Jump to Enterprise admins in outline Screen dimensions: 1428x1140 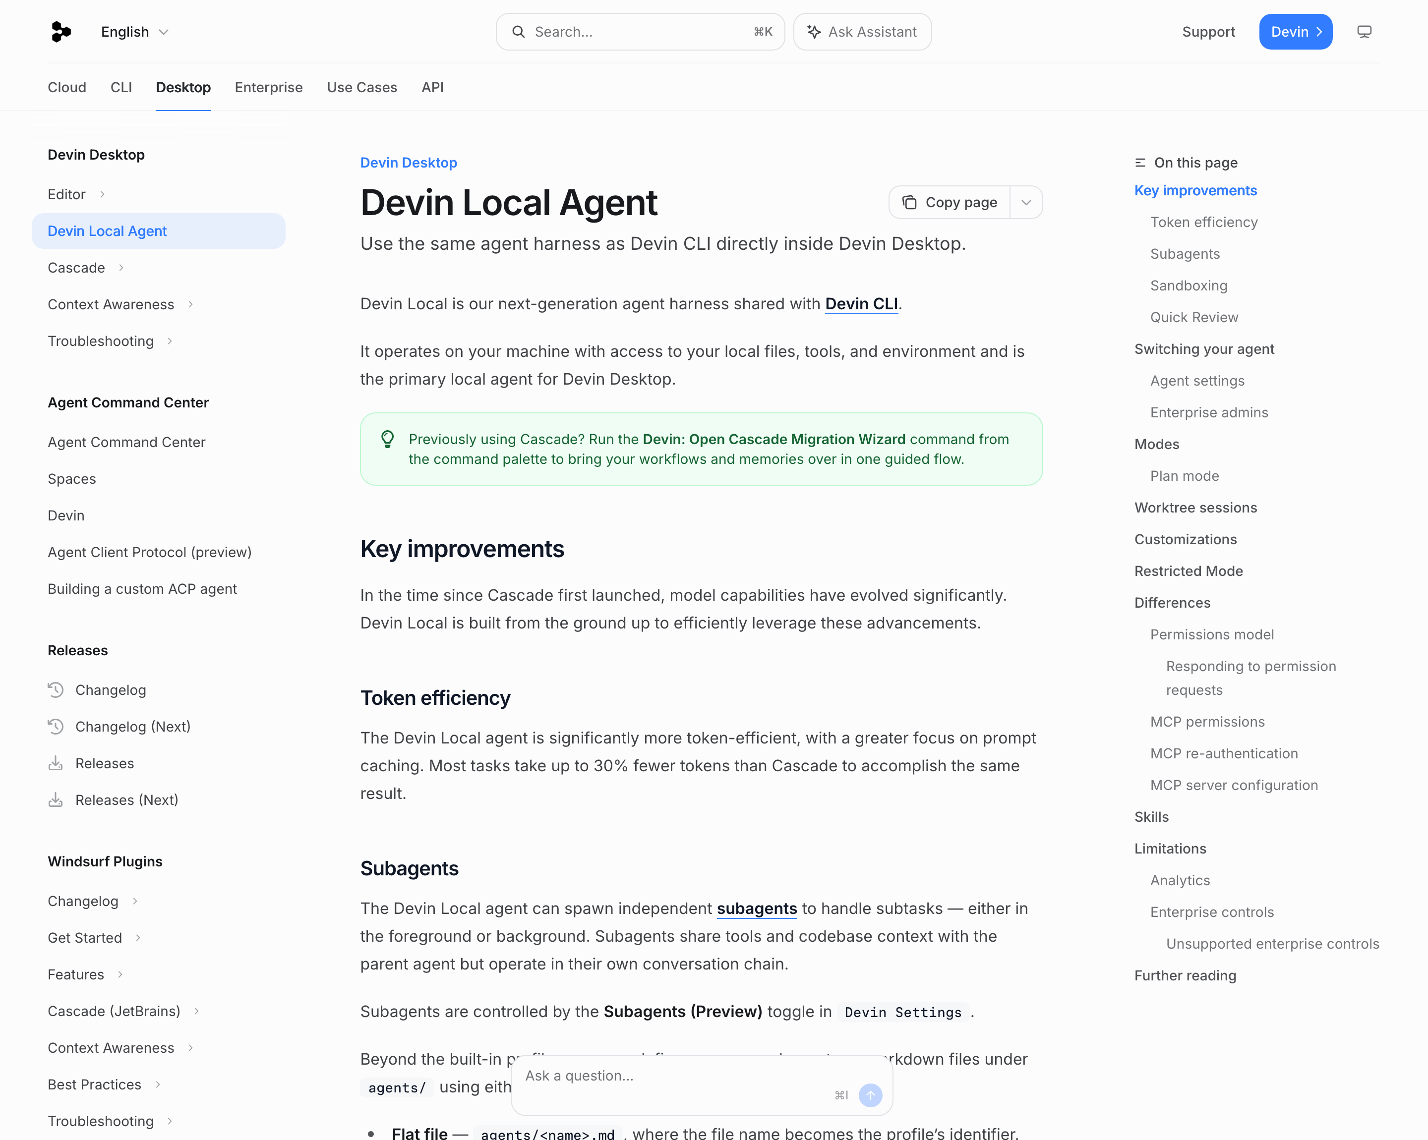(x=1209, y=413)
